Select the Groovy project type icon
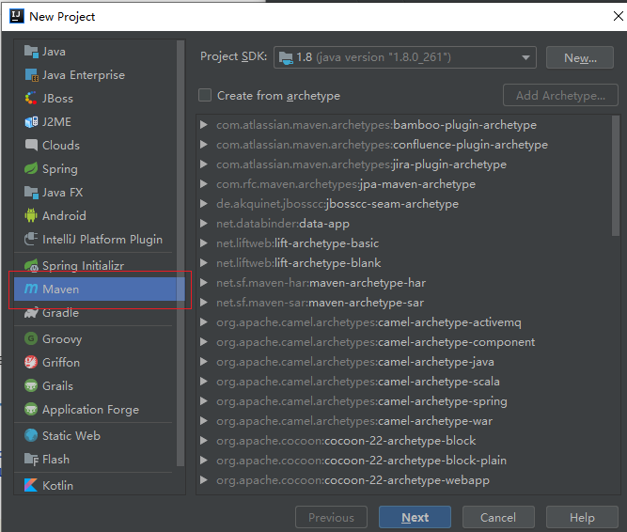This screenshot has height=532, width=627. click(31, 339)
